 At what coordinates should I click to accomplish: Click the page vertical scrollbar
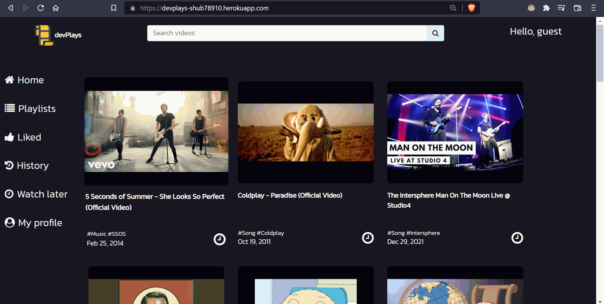[x=600, y=53]
